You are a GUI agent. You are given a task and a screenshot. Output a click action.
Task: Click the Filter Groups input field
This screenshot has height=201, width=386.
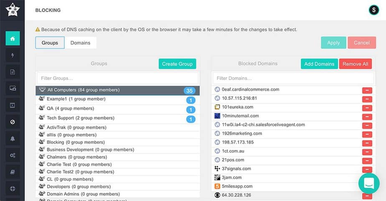click(117, 78)
